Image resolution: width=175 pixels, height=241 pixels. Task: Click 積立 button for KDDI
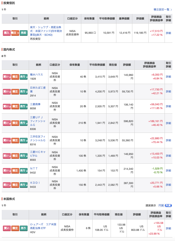[15, 185]
